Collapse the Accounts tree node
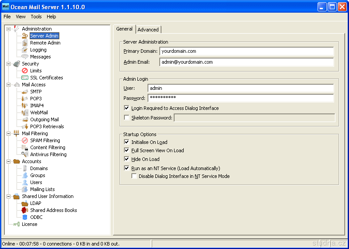This screenshot has width=349, height=249. [x=8, y=161]
